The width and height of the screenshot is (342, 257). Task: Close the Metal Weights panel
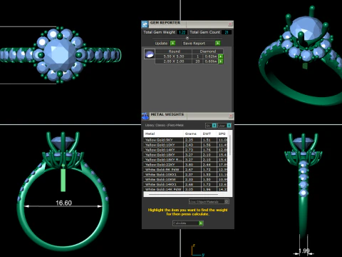click(231, 116)
